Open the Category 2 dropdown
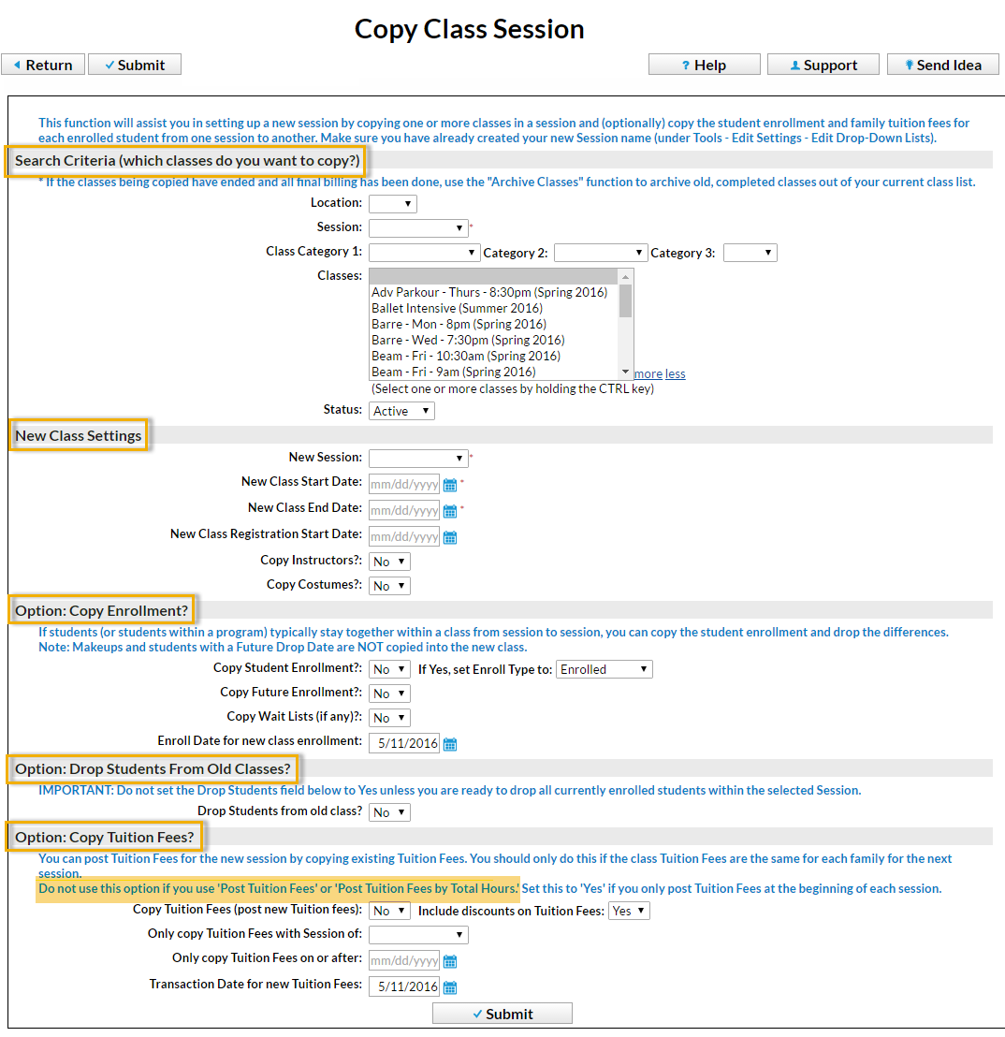Screen dimensions: 1005x1037 click(x=601, y=253)
